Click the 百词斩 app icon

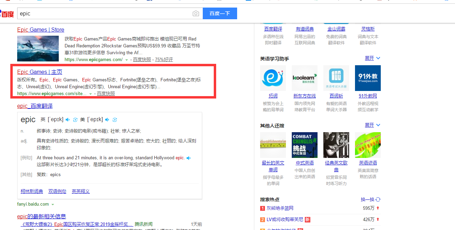tap(336, 78)
